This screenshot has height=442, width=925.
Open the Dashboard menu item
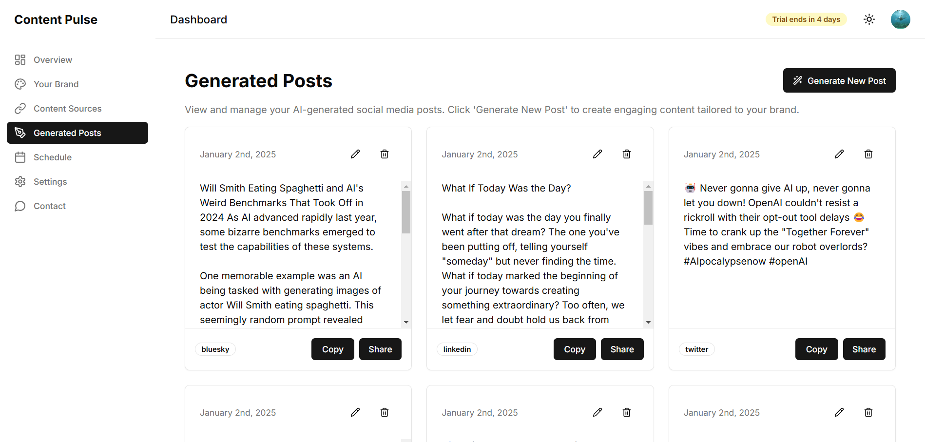pos(198,19)
